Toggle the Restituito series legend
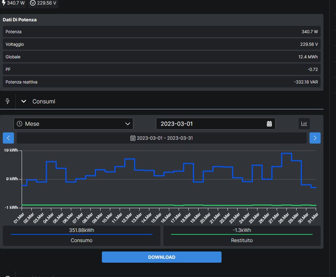 pos(242,235)
